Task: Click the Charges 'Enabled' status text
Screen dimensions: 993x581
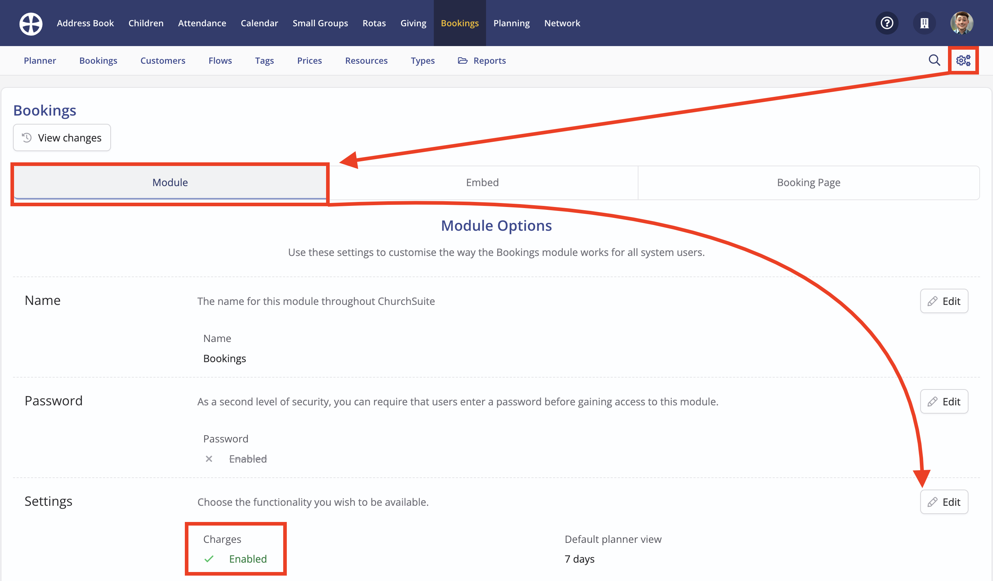Action: point(248,559)
